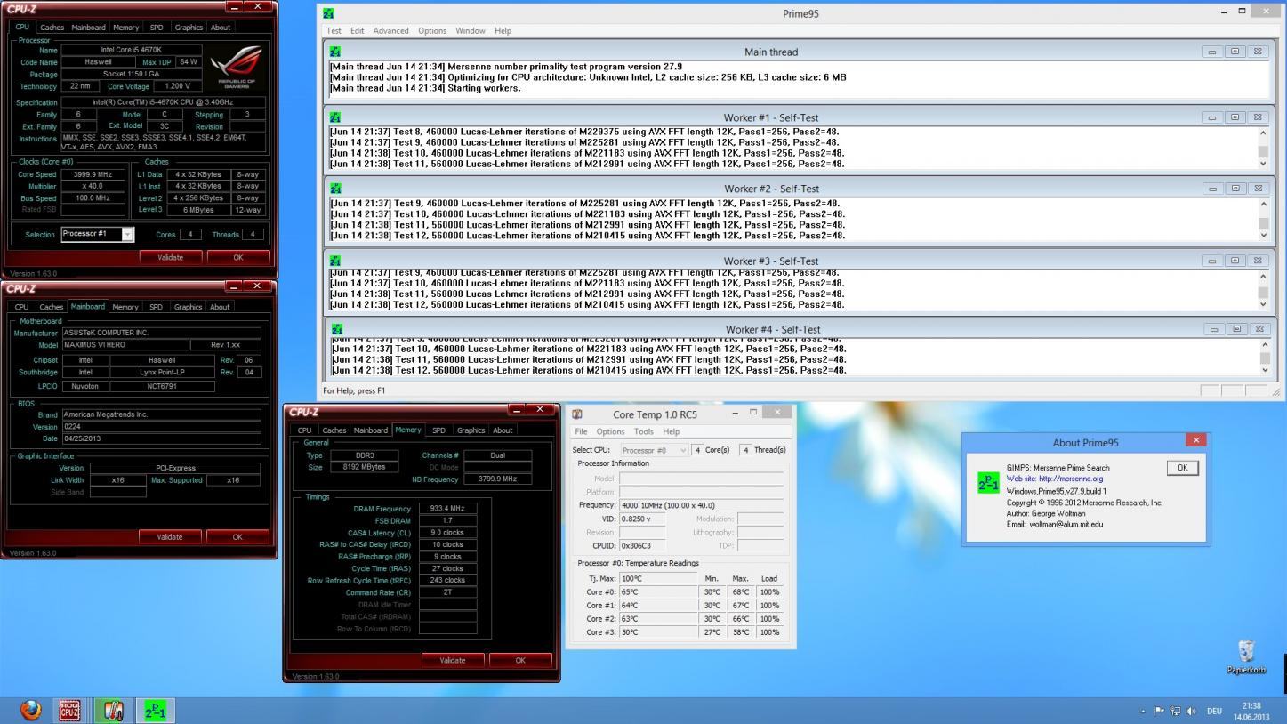The image size is (1287, 724).
Task: Click the Prime95 taskbar icon
Action: coord(155,710)
